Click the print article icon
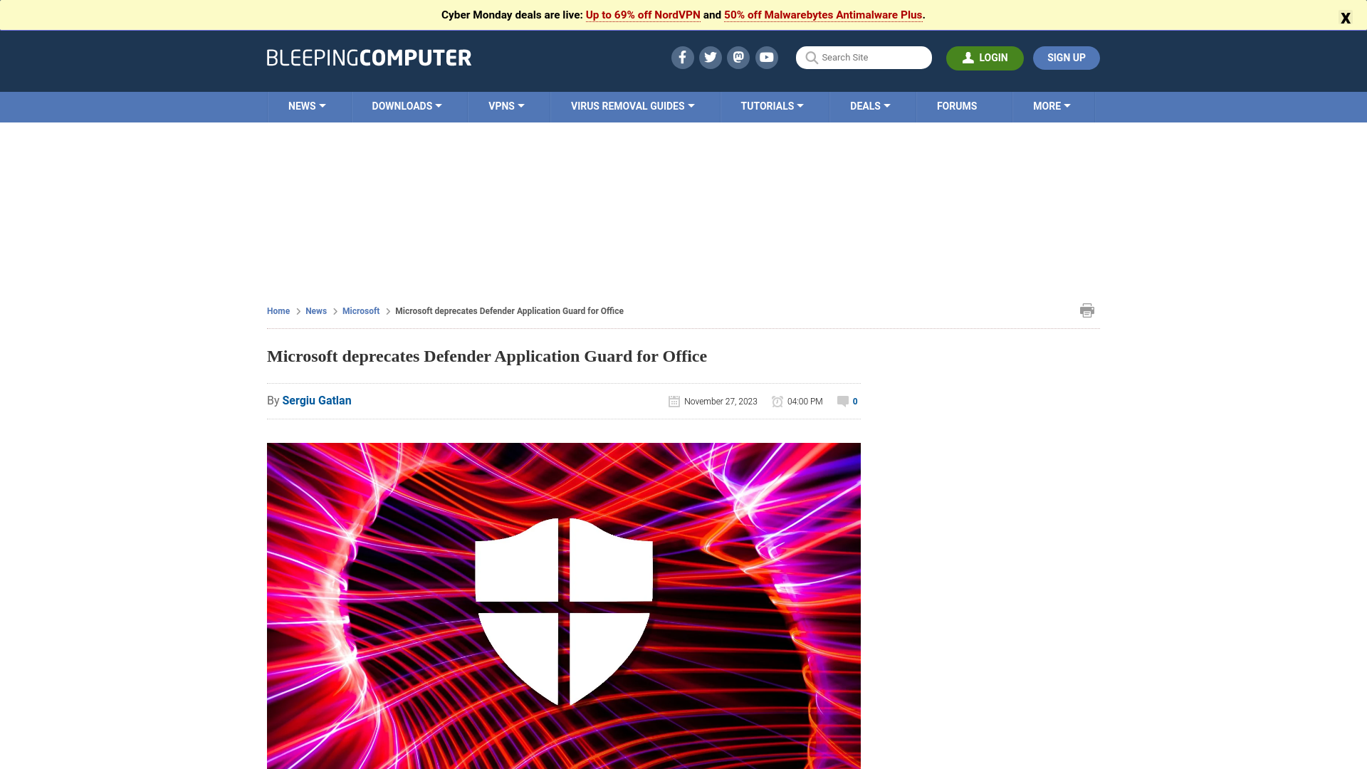This screenshot has width=1367, height=769. click(x=1087, y=310)
